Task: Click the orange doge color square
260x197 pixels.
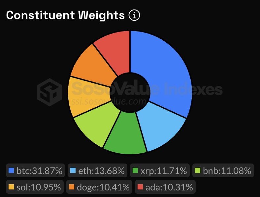Action: point(72,187)
